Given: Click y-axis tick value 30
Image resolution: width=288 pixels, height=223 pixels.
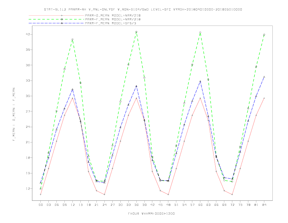Looking at the screenshot, I should tap(28, 96).
